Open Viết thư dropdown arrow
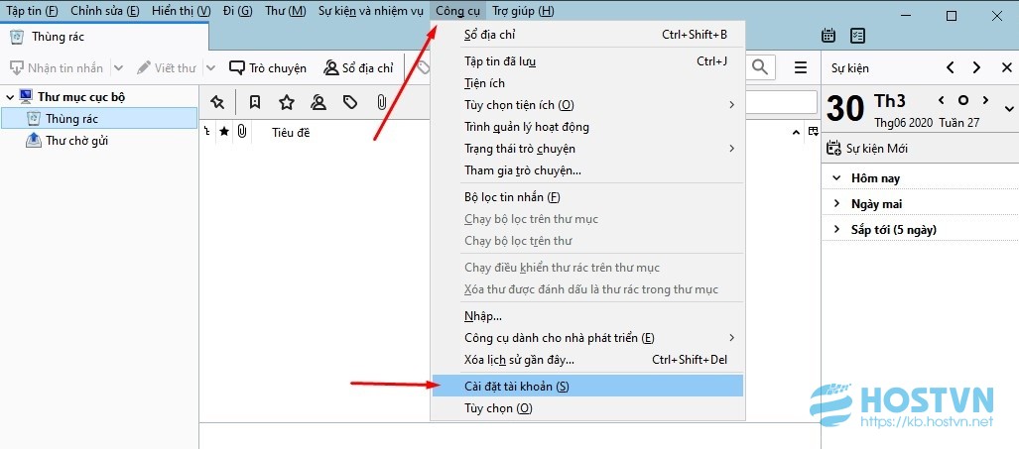Viewport: 1019px width, 449px height. (x=210, y=67)
